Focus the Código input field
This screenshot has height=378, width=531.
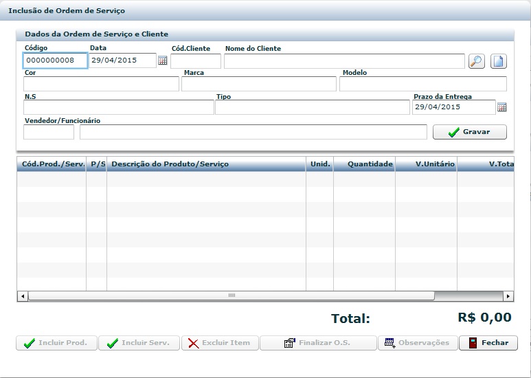[x=55, y=60]
